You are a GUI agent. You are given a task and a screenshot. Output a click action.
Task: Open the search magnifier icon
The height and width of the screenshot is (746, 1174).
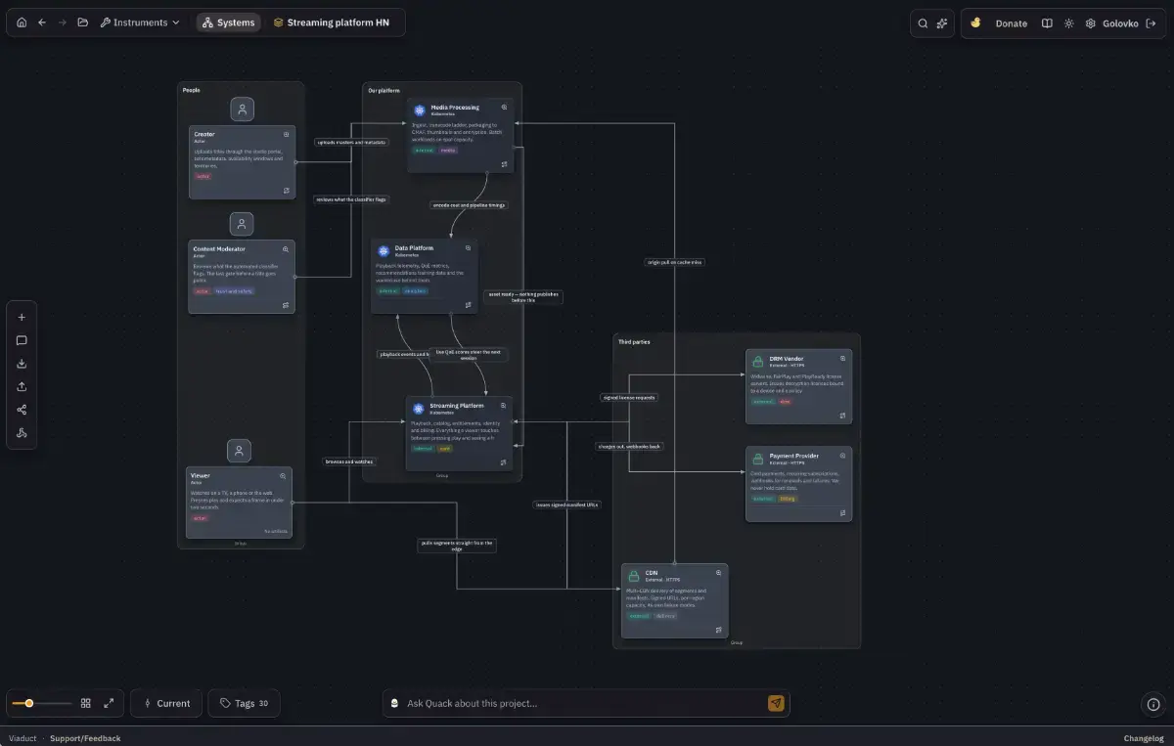[x=923, y=23]
